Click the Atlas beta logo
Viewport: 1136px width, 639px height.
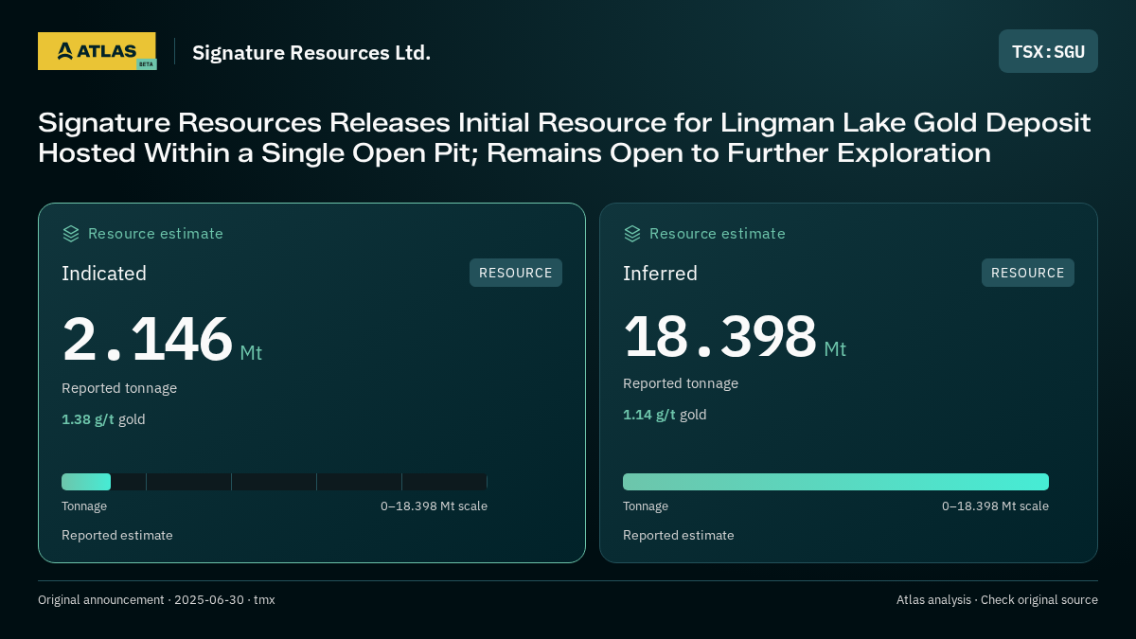click(x=97, y=51)
